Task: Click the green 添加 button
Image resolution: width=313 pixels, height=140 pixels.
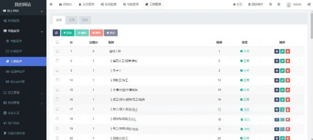Action: [x=68, y=33]
